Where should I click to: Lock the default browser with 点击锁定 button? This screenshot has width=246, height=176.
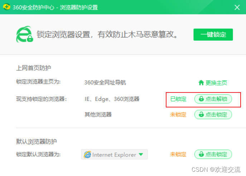pyautogui.click(x=213, y=154)
